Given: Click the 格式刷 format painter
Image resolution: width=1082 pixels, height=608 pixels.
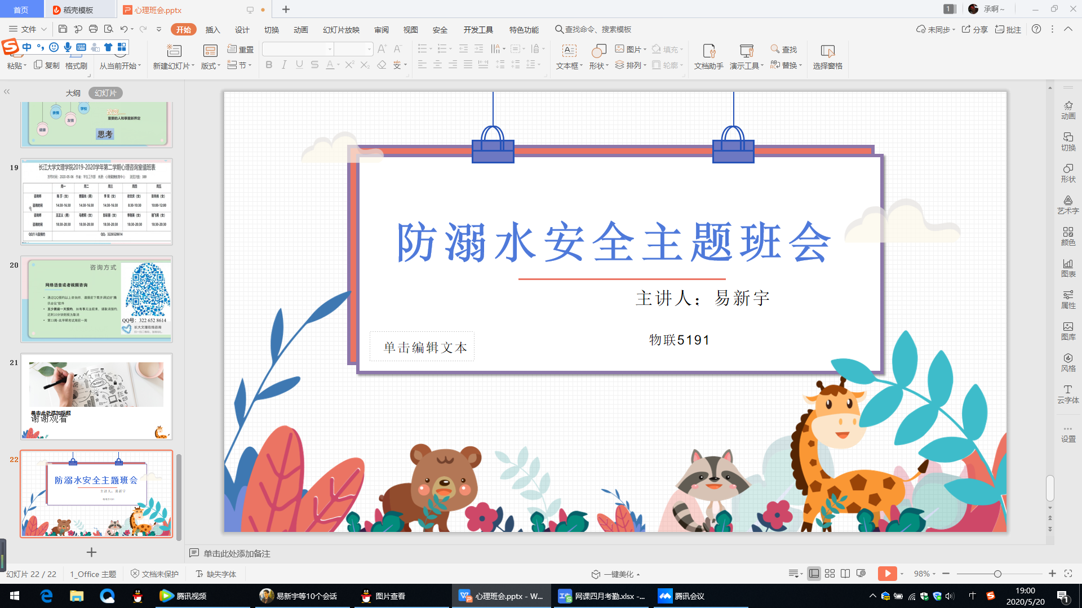Looking at the screenshot, I should pyautogui.click(x=76, y=66).
